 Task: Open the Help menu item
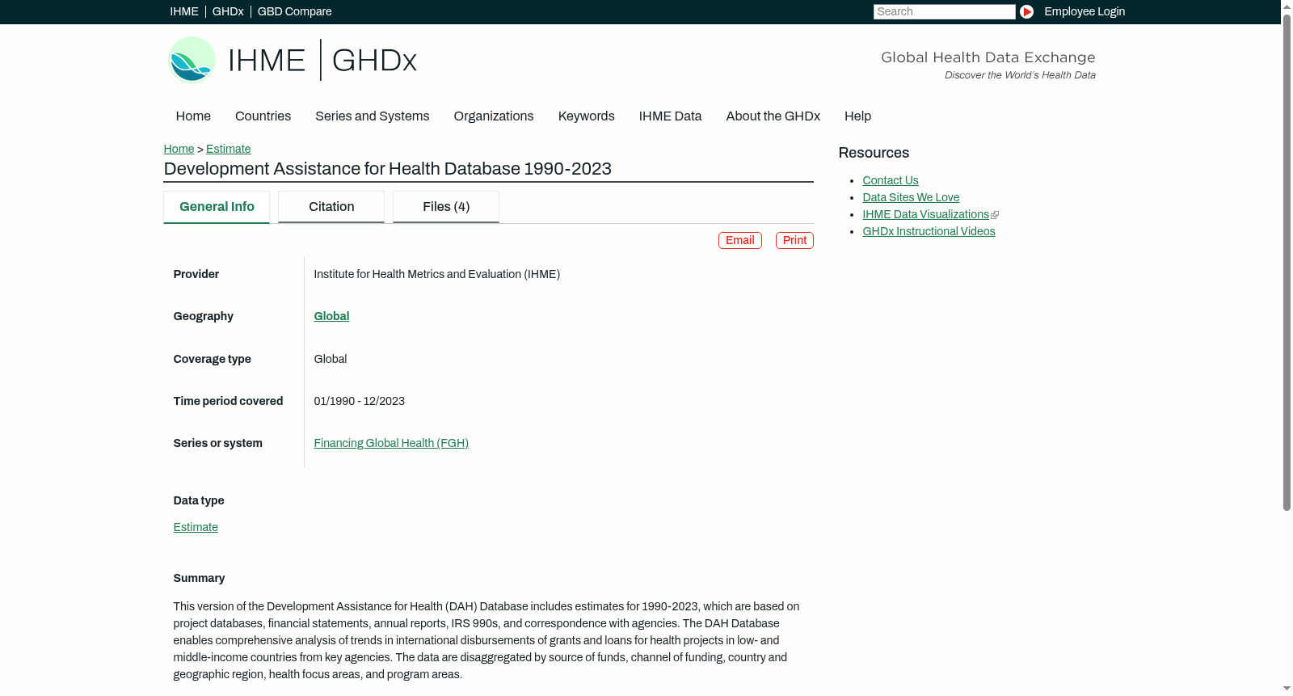[857, 116]
